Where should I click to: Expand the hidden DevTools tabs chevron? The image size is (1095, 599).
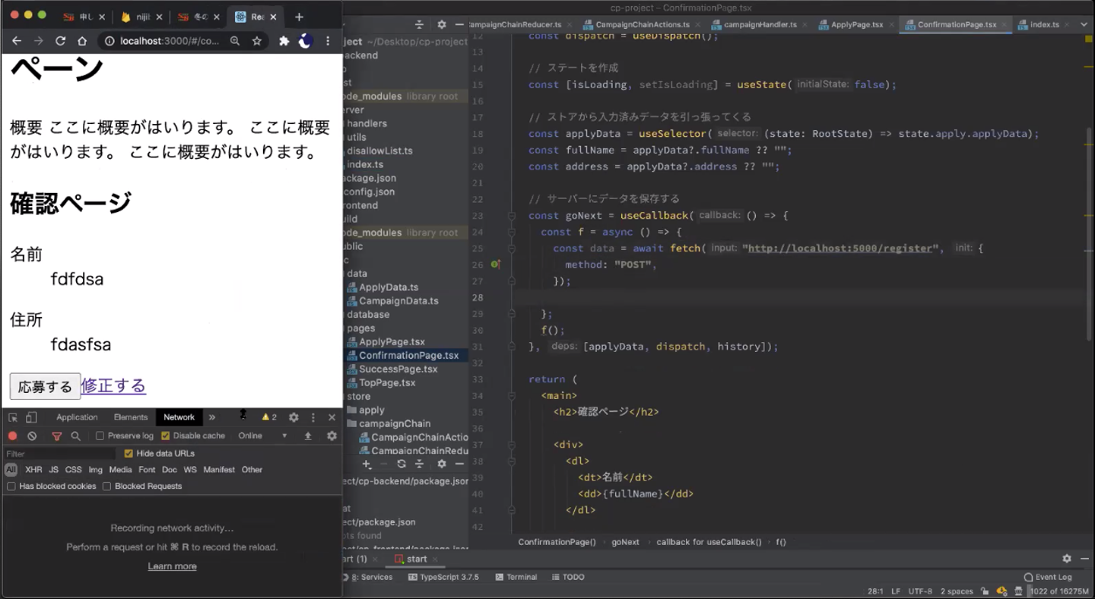click(x=212, y=417)
